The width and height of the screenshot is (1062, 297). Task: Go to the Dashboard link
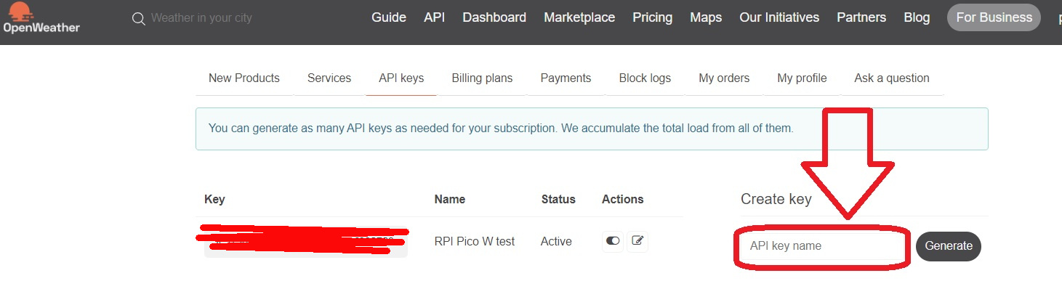(494, 17)
